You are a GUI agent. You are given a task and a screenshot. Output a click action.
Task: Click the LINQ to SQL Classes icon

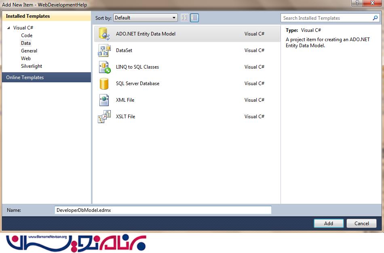(105, 67)
